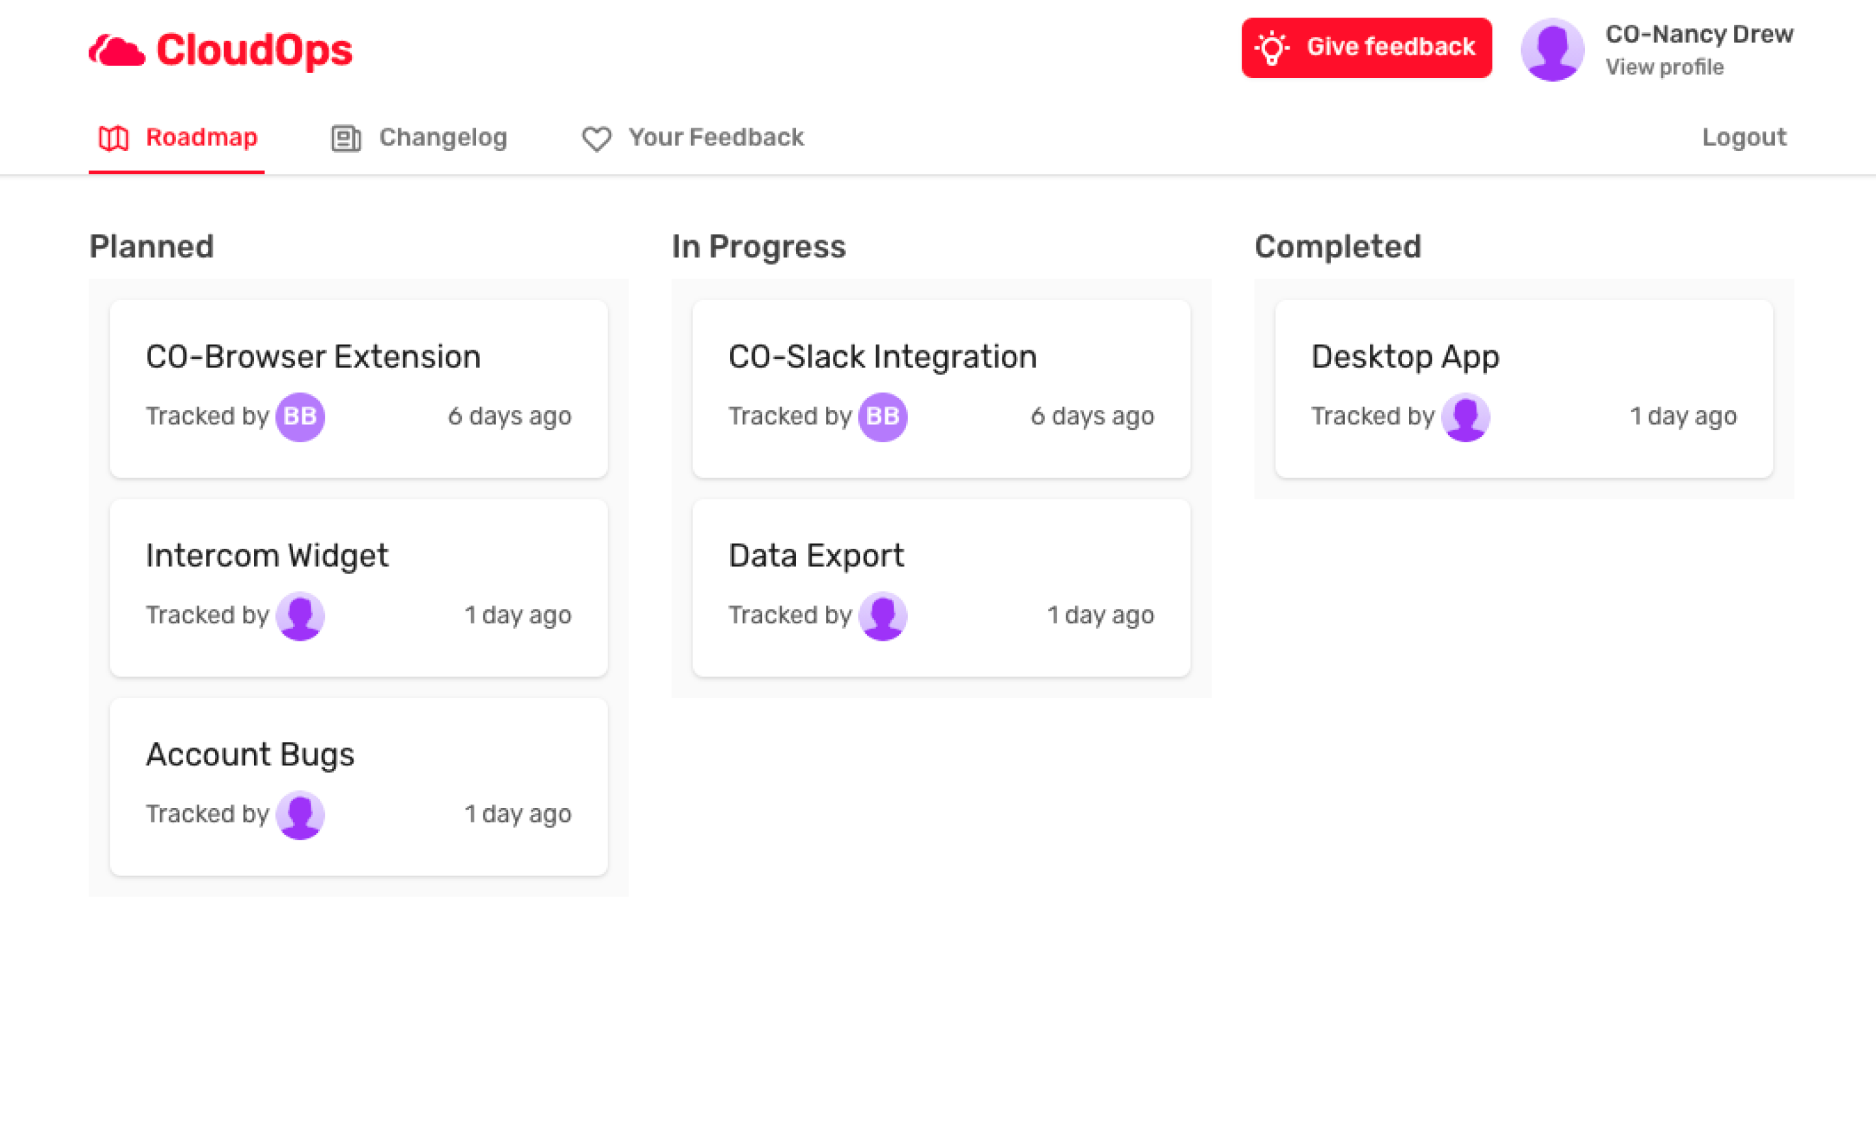Click tracker avatar on Intercom Widget card
Image resolution: width=1876 pixels, height=1146 pixels.
pos(300,615)
